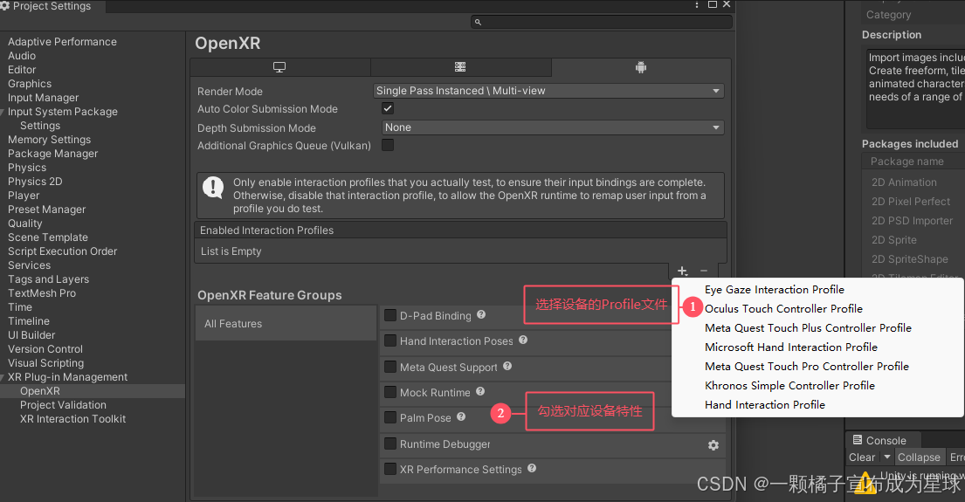Select Meta Quest Touch Pro Controller Profile

pos(807,366)
